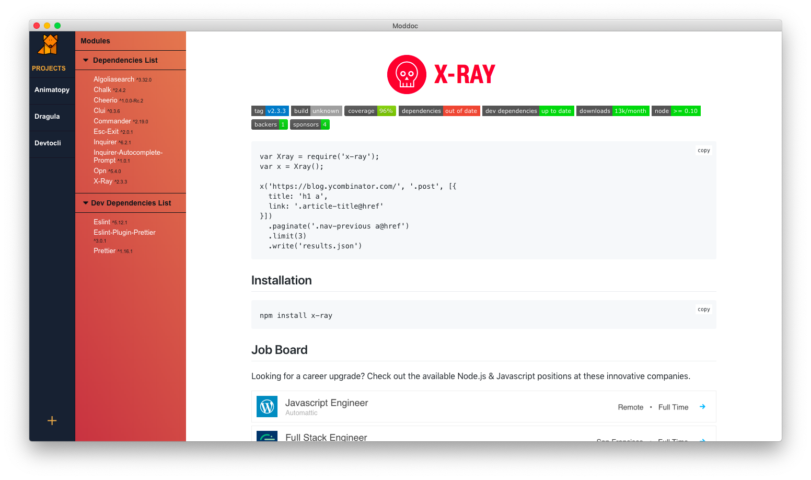
Task: Add a new project with plus icon
Action: tap(52, 421)
